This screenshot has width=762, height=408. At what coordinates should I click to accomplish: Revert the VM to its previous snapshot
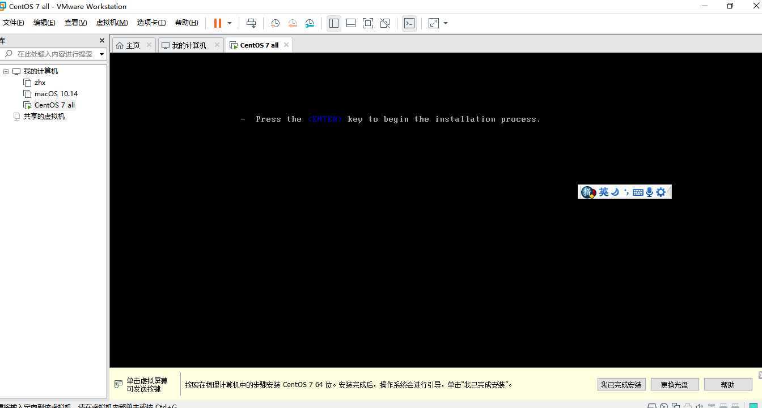pyautogui.click(x=293, y=23)
